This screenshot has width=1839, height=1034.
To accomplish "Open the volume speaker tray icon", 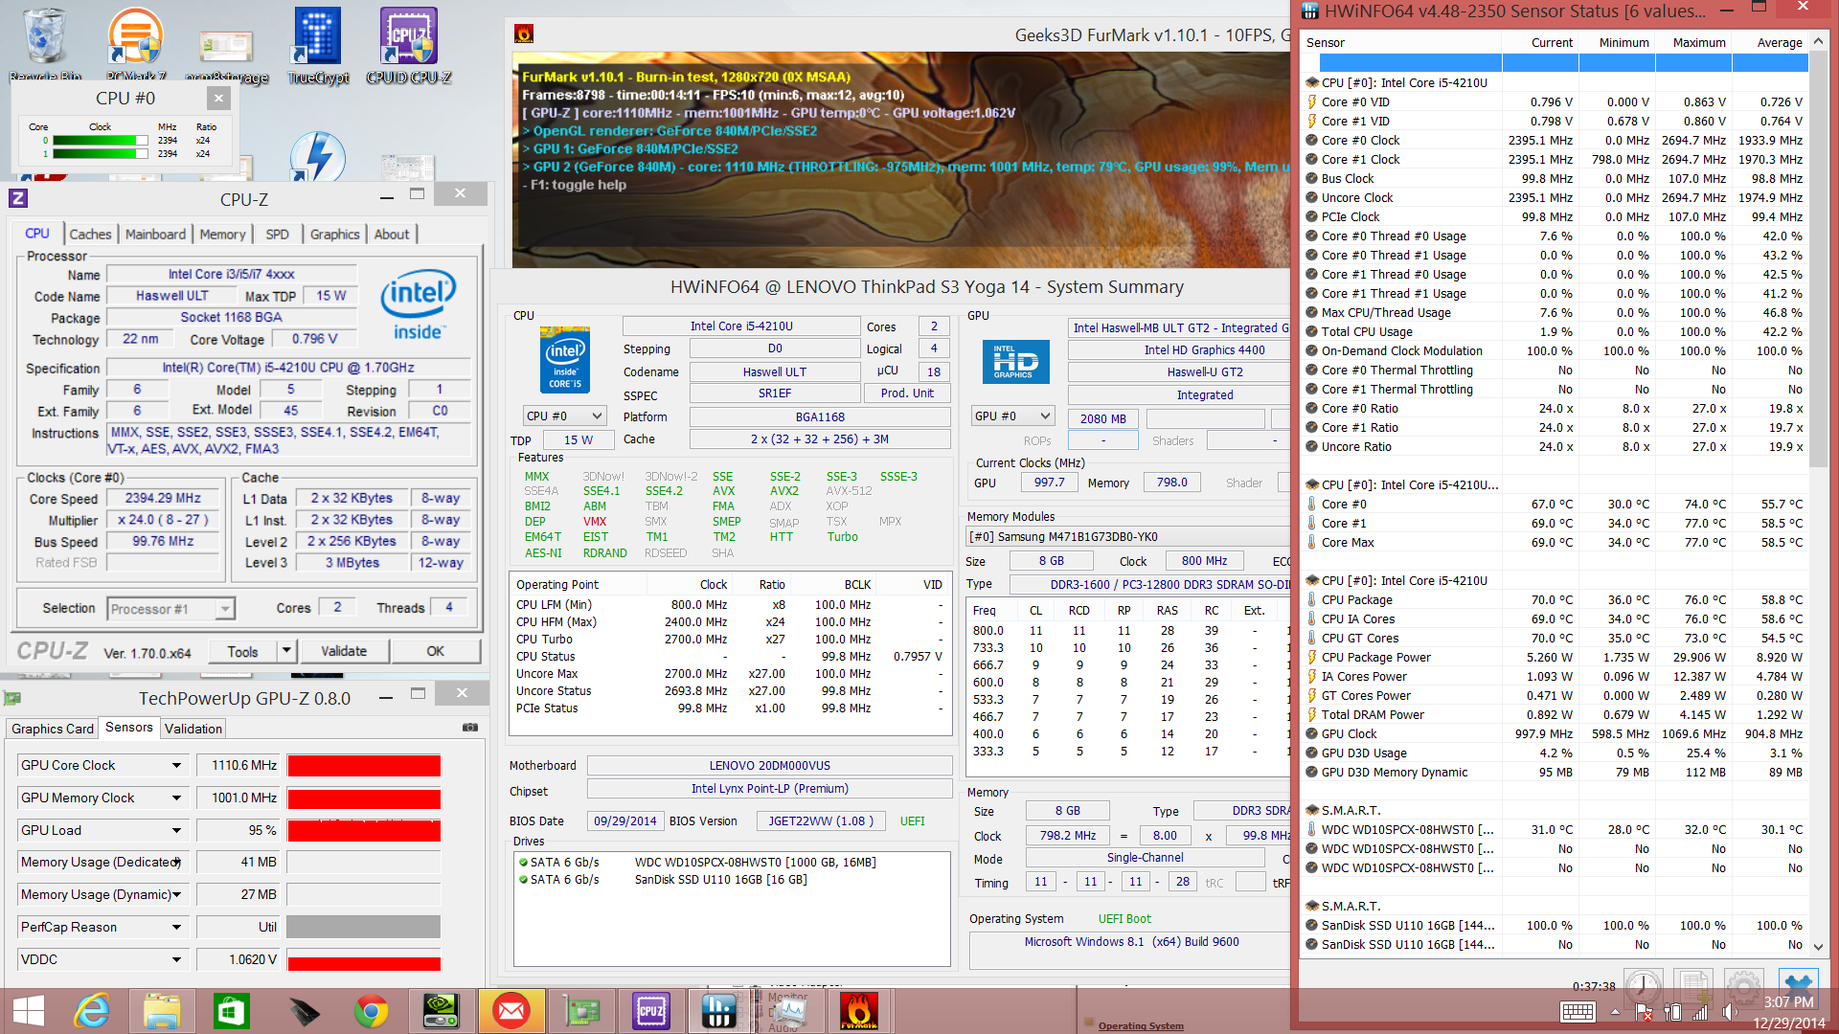I will coord(1730,1012).
